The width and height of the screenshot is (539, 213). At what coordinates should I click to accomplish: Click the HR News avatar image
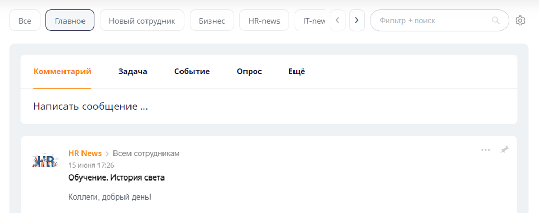[43, 161]
